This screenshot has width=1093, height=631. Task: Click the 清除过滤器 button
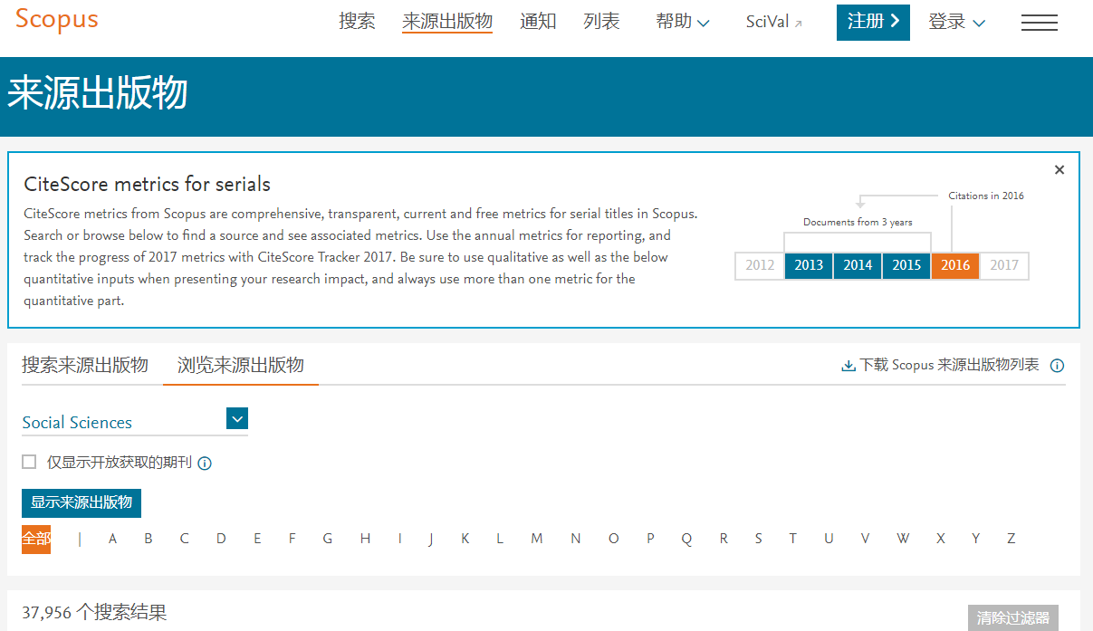click(x=1012, y=618)
